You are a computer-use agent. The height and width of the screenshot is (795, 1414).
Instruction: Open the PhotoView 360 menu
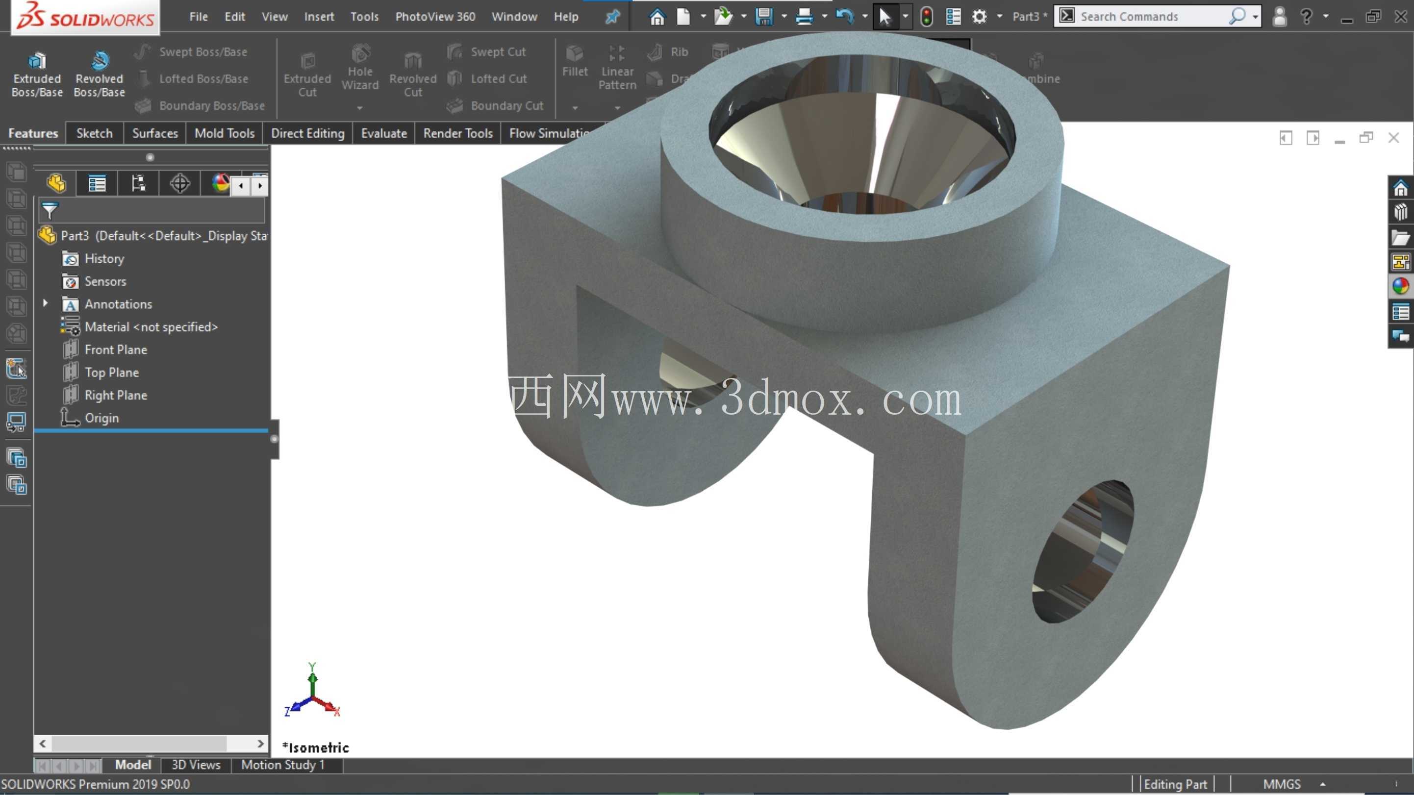pyautogui.click(x=435, y=17)
